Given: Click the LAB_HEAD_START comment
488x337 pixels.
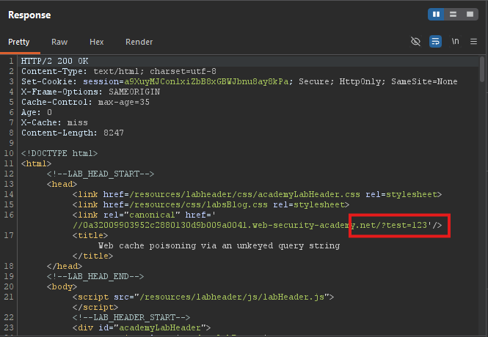Looking at the screenshot, I should 101,174.
